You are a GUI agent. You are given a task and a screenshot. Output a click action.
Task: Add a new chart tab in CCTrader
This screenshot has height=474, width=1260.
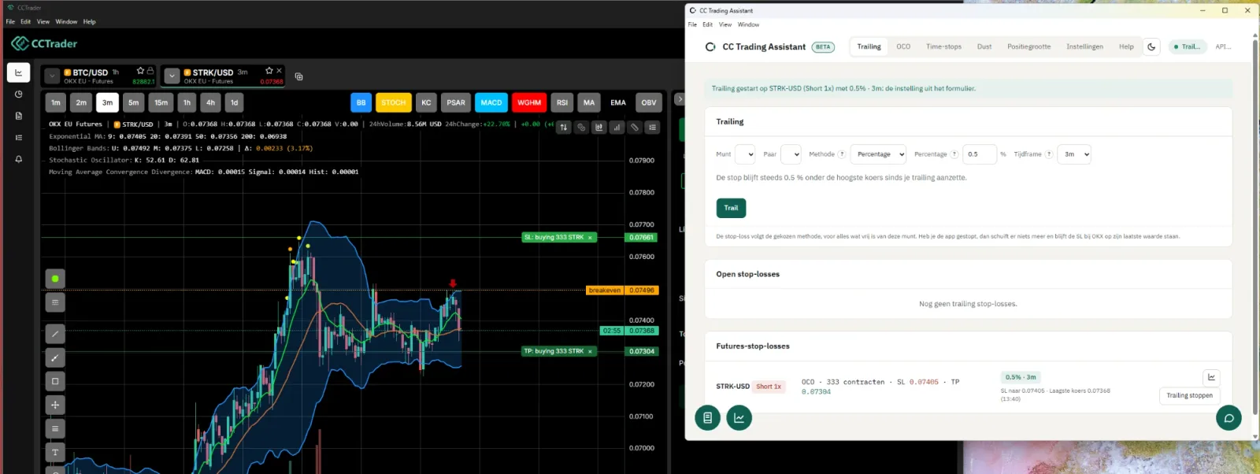[298, 76]
